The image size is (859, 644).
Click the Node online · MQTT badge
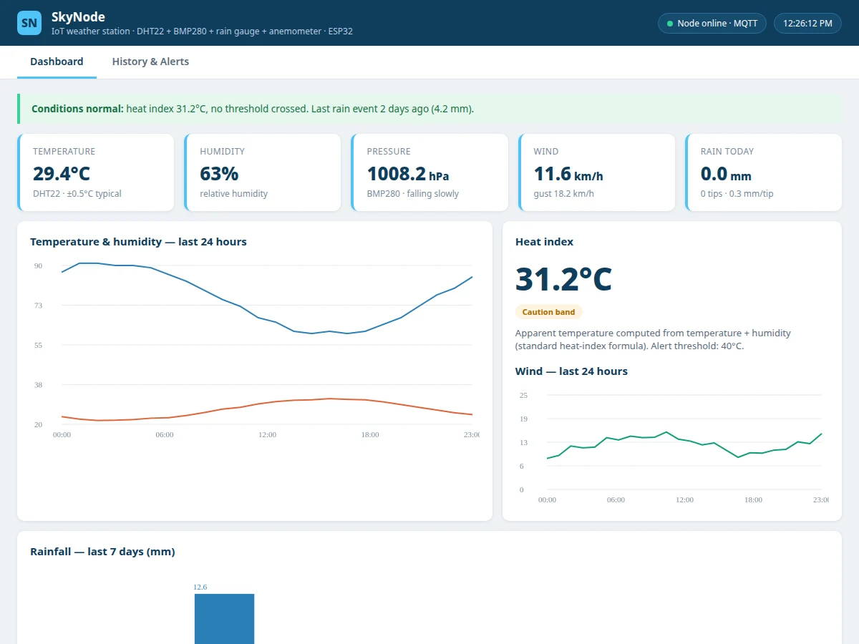712,24
